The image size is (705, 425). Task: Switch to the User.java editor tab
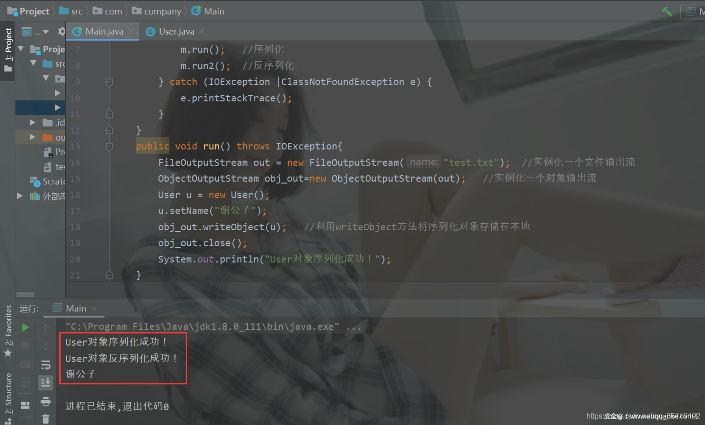point(176,31)
